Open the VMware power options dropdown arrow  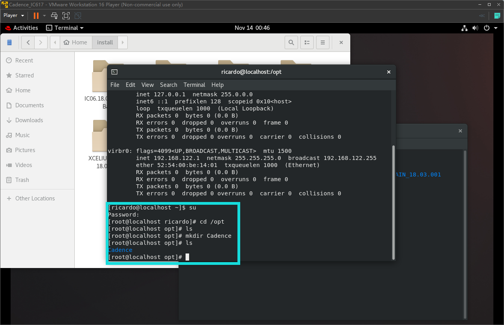(x=44, y=16)
